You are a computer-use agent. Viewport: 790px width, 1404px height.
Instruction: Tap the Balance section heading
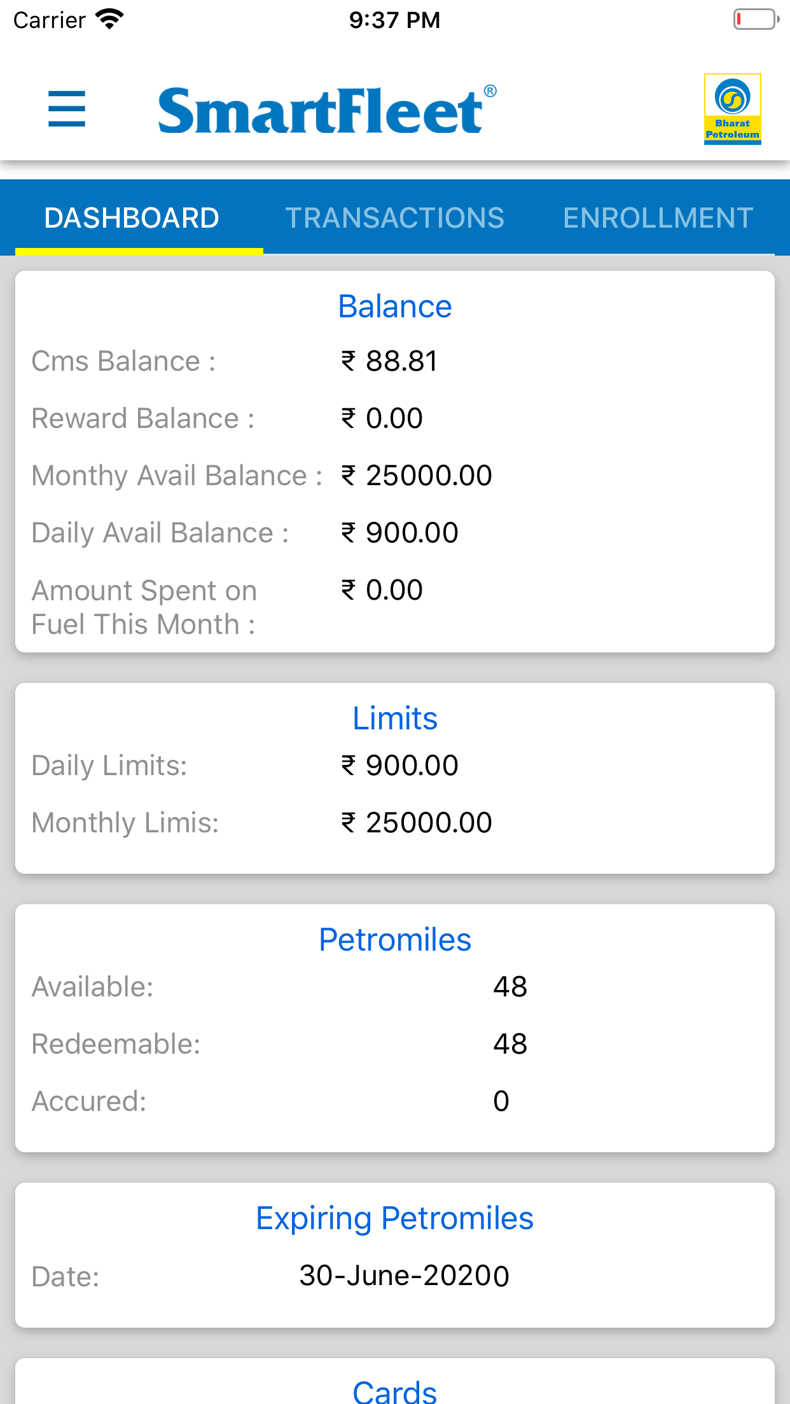click(x=394, y=306)
